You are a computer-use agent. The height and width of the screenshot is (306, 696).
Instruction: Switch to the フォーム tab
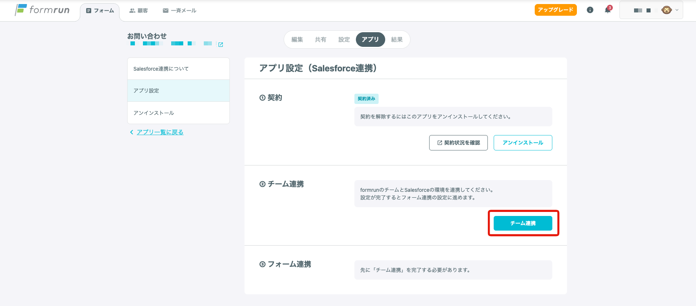point(100,11)
